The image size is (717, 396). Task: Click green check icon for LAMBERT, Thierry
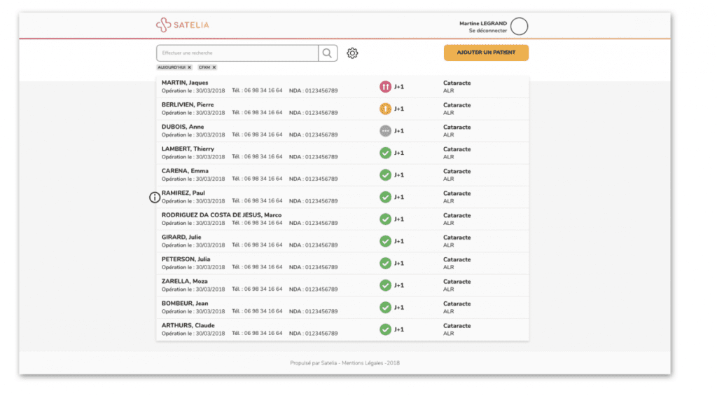coord(385,153)
